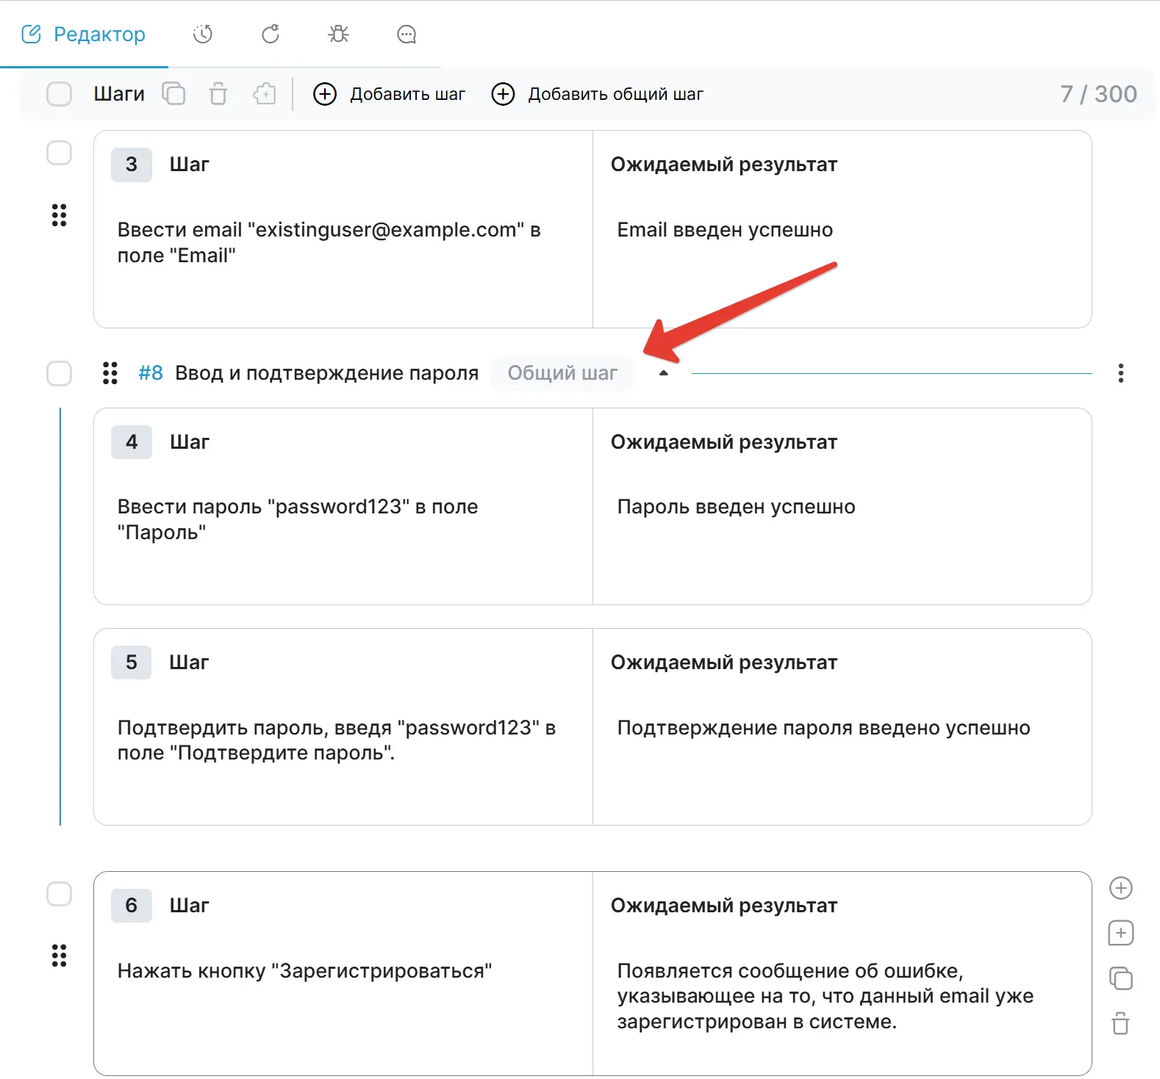Check the checkbox for step 3
This screenshot has height=1079, width=1160.
point(59,154)
